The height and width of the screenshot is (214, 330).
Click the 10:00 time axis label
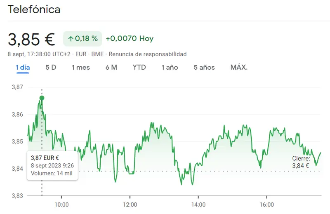[61, 205]
